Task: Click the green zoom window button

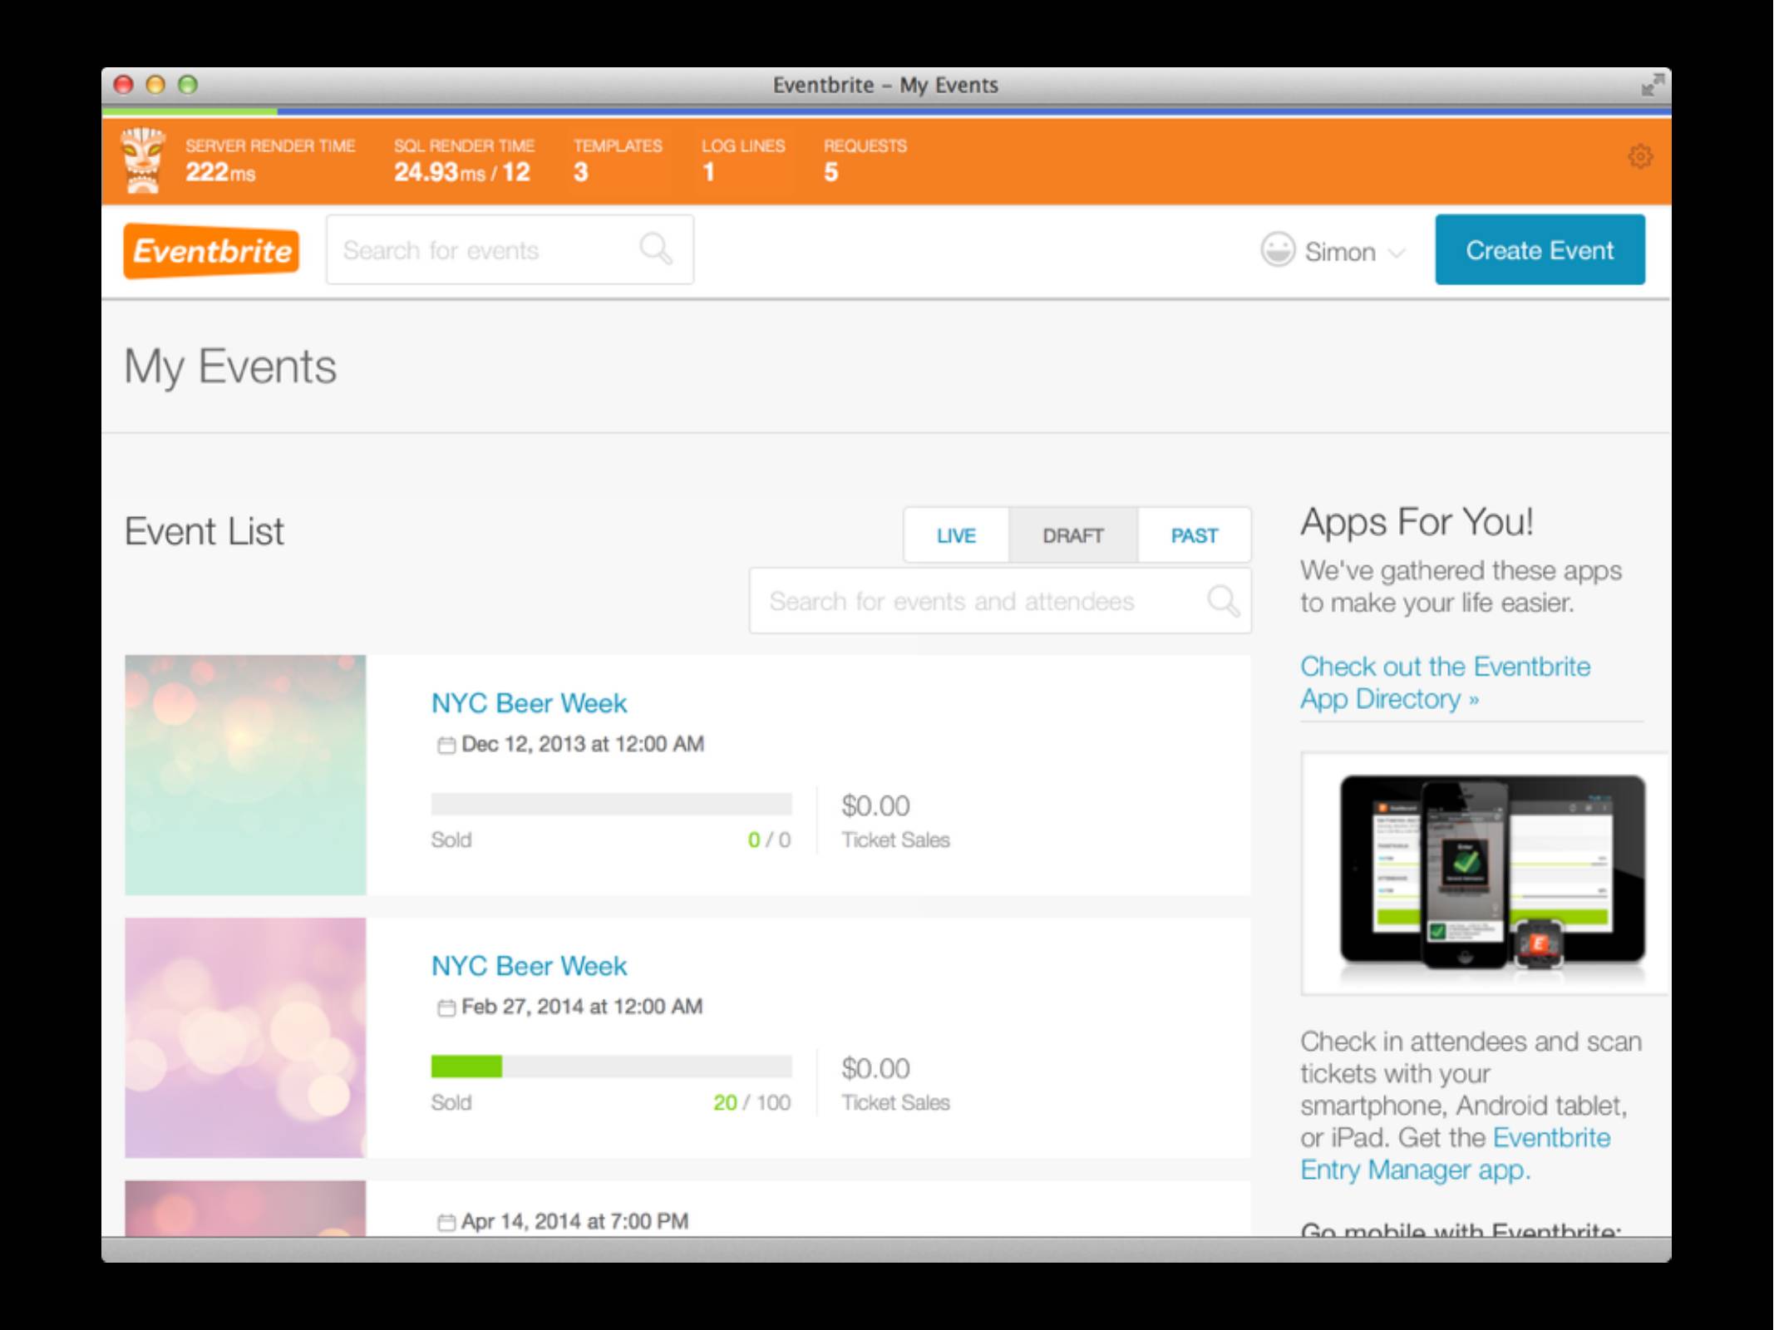Action: pos(189,85)
